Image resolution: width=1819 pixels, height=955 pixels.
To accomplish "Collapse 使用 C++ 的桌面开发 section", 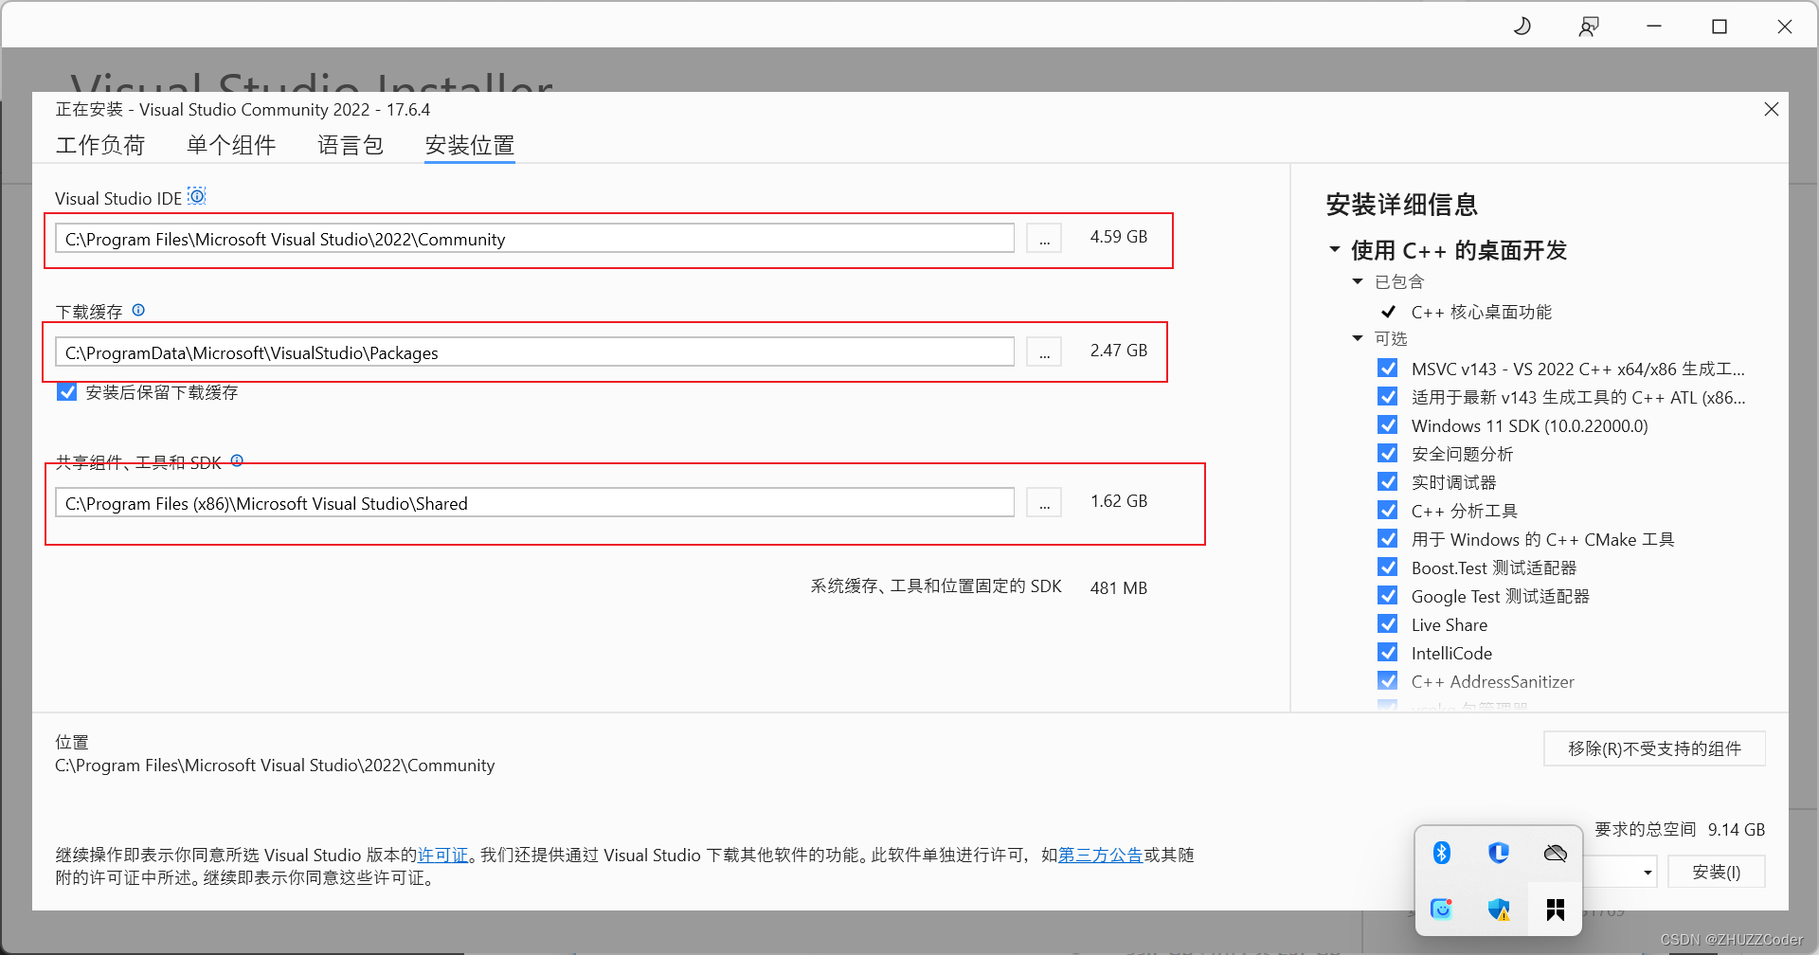I will click(x=1335, y=250).
